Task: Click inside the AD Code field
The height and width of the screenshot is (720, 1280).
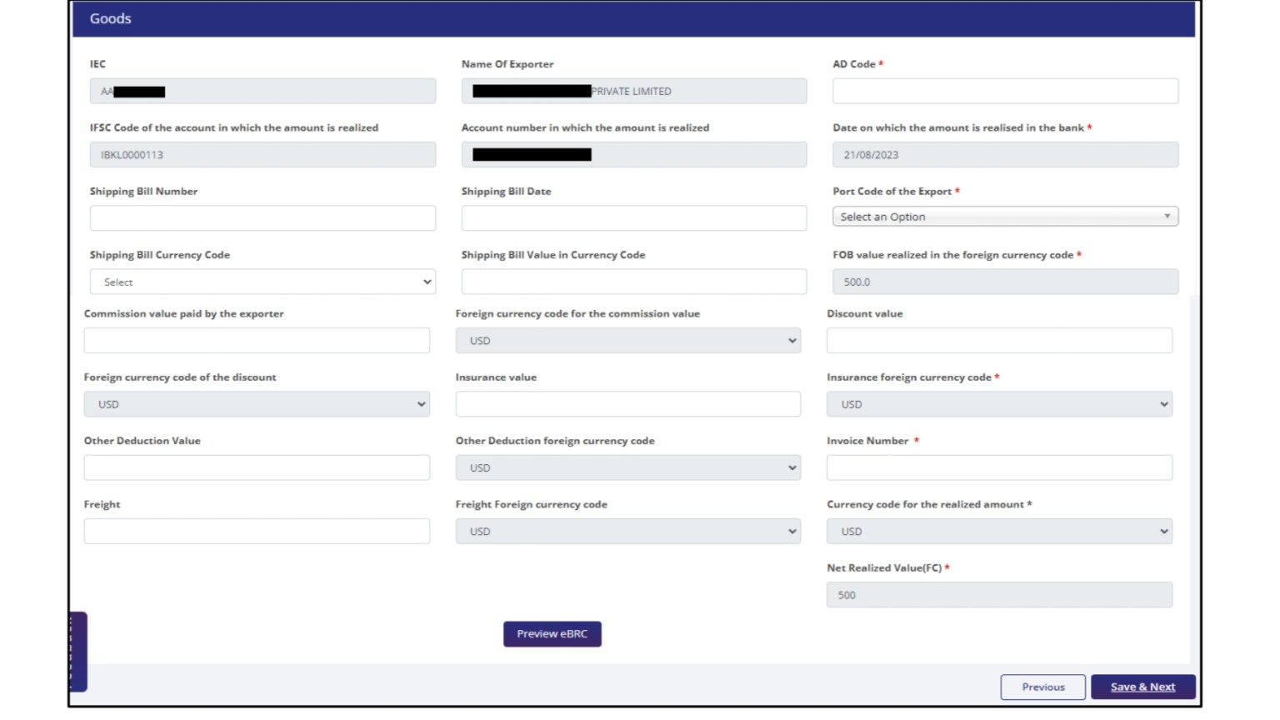Action: pos(1004,90)
